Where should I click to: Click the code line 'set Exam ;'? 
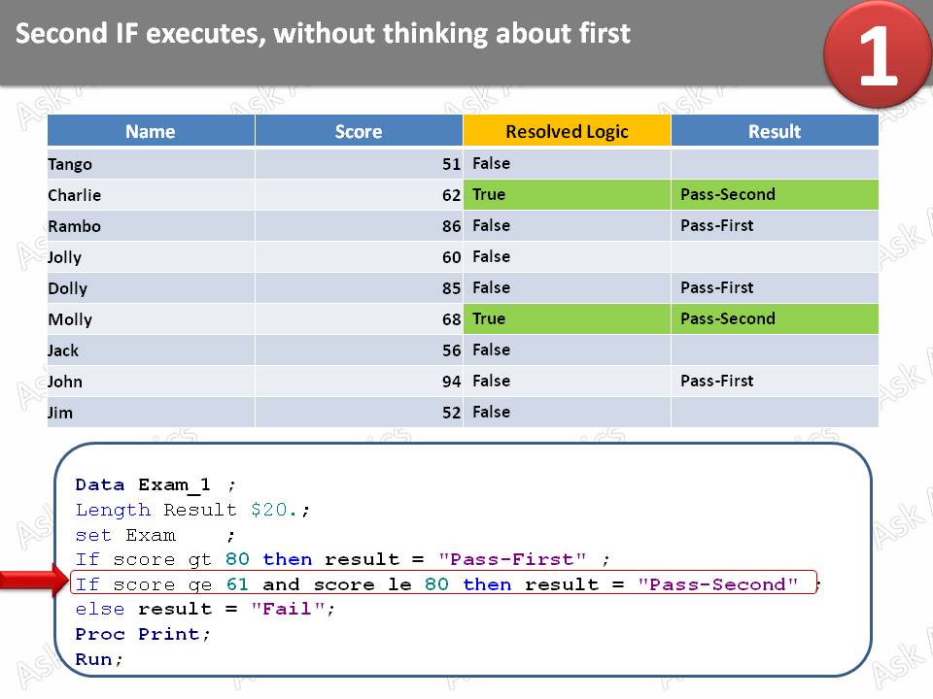[x=155, y=536]
